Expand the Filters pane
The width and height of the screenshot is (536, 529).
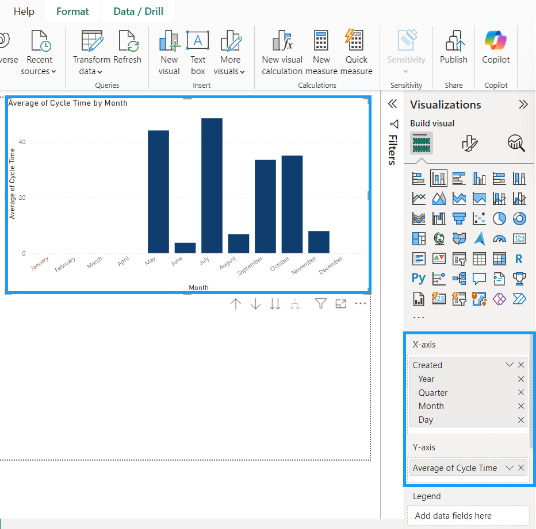pyautogui.click(x=393, y=104)
